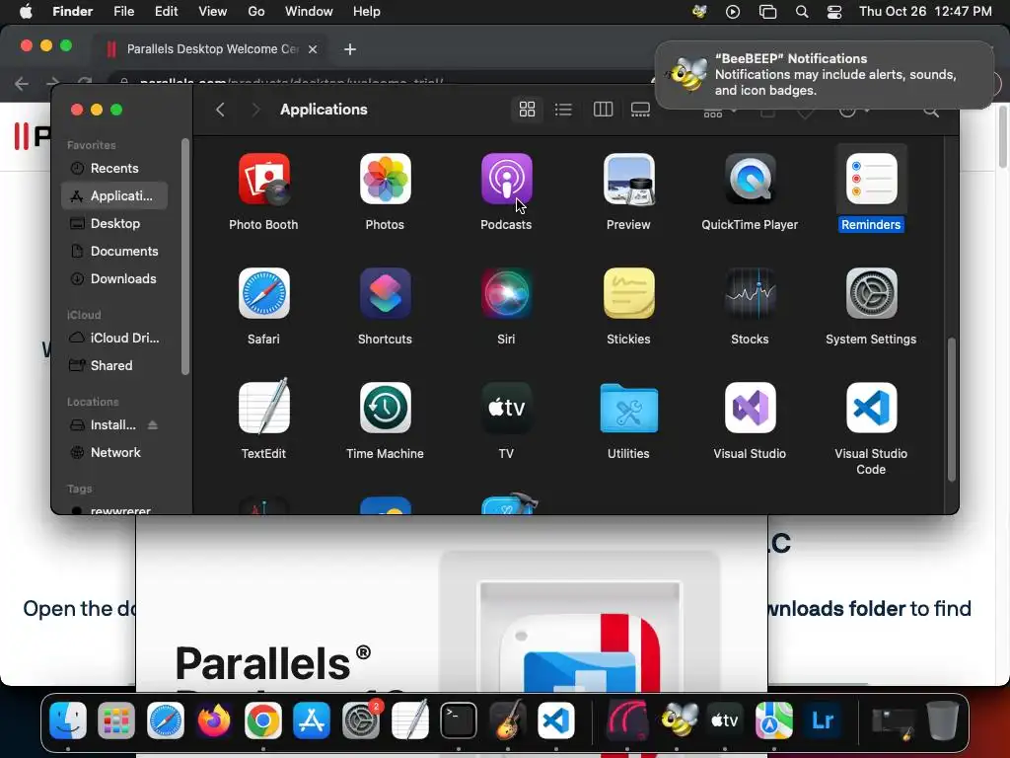Click the BeeBEEP menu bar icon
Image resolution: width=1010 pixels, height=758 pixels.
[x=699, y=12]
